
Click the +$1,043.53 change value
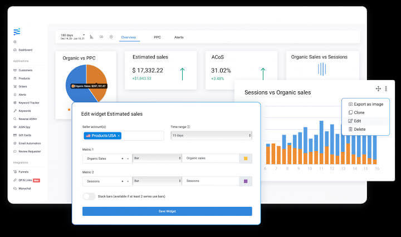pyautogui.click(x=141, y=78)
